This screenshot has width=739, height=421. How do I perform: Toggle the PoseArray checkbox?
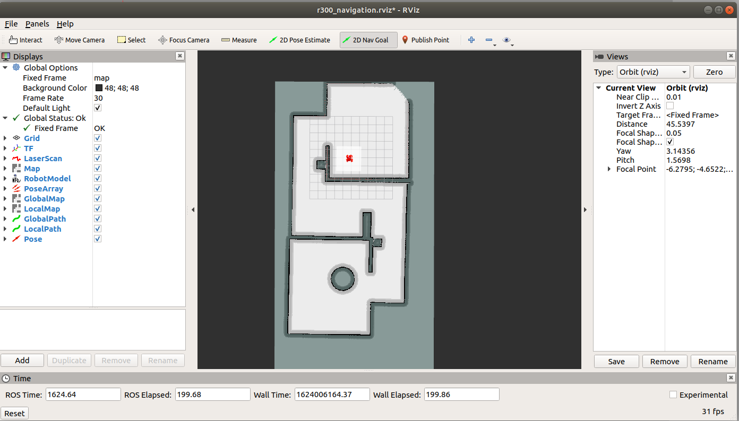tap(98, 189)
